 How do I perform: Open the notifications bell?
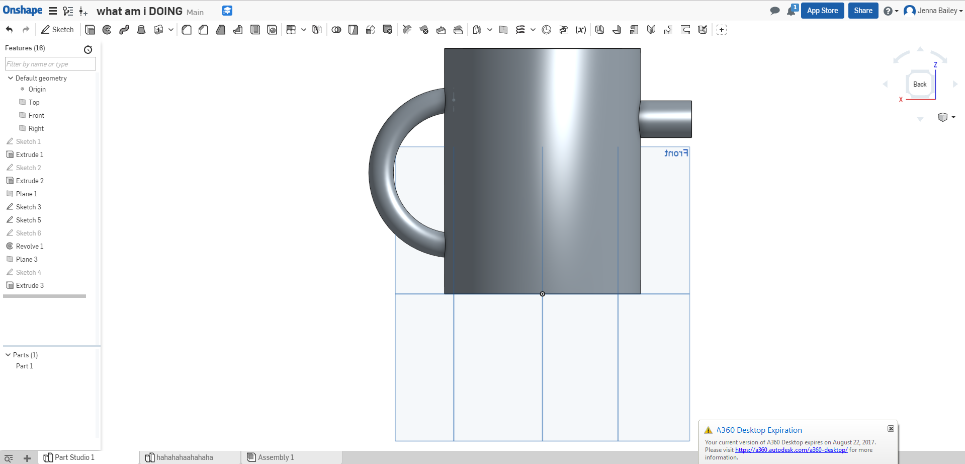click(x=791, y=11)
